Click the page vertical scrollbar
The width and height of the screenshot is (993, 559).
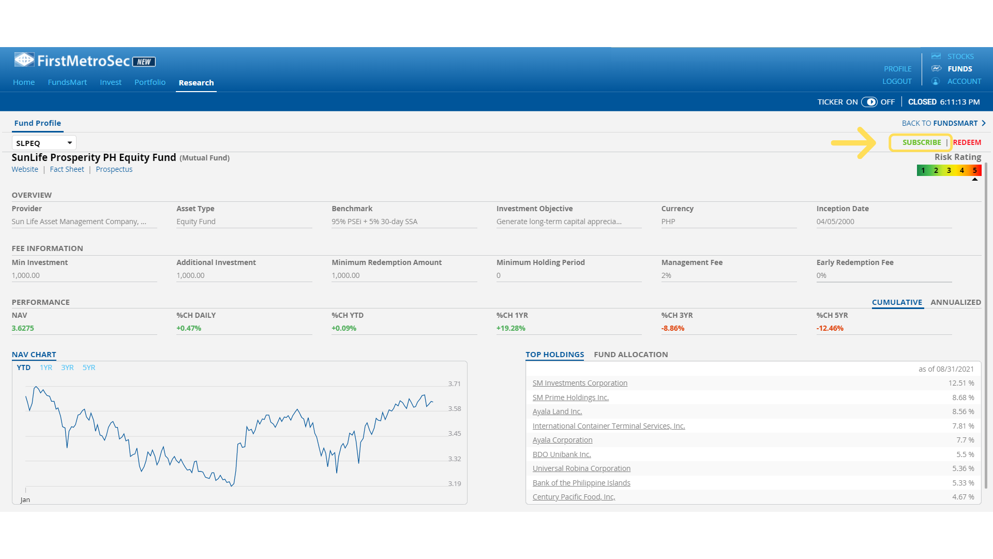[x=986, y=325]
